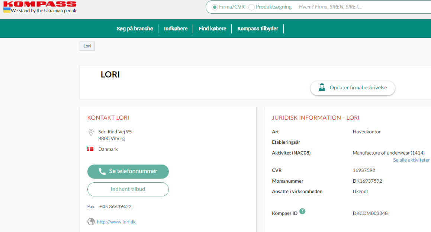Click the KONTAKT LORI heading

tap(108, 118)
